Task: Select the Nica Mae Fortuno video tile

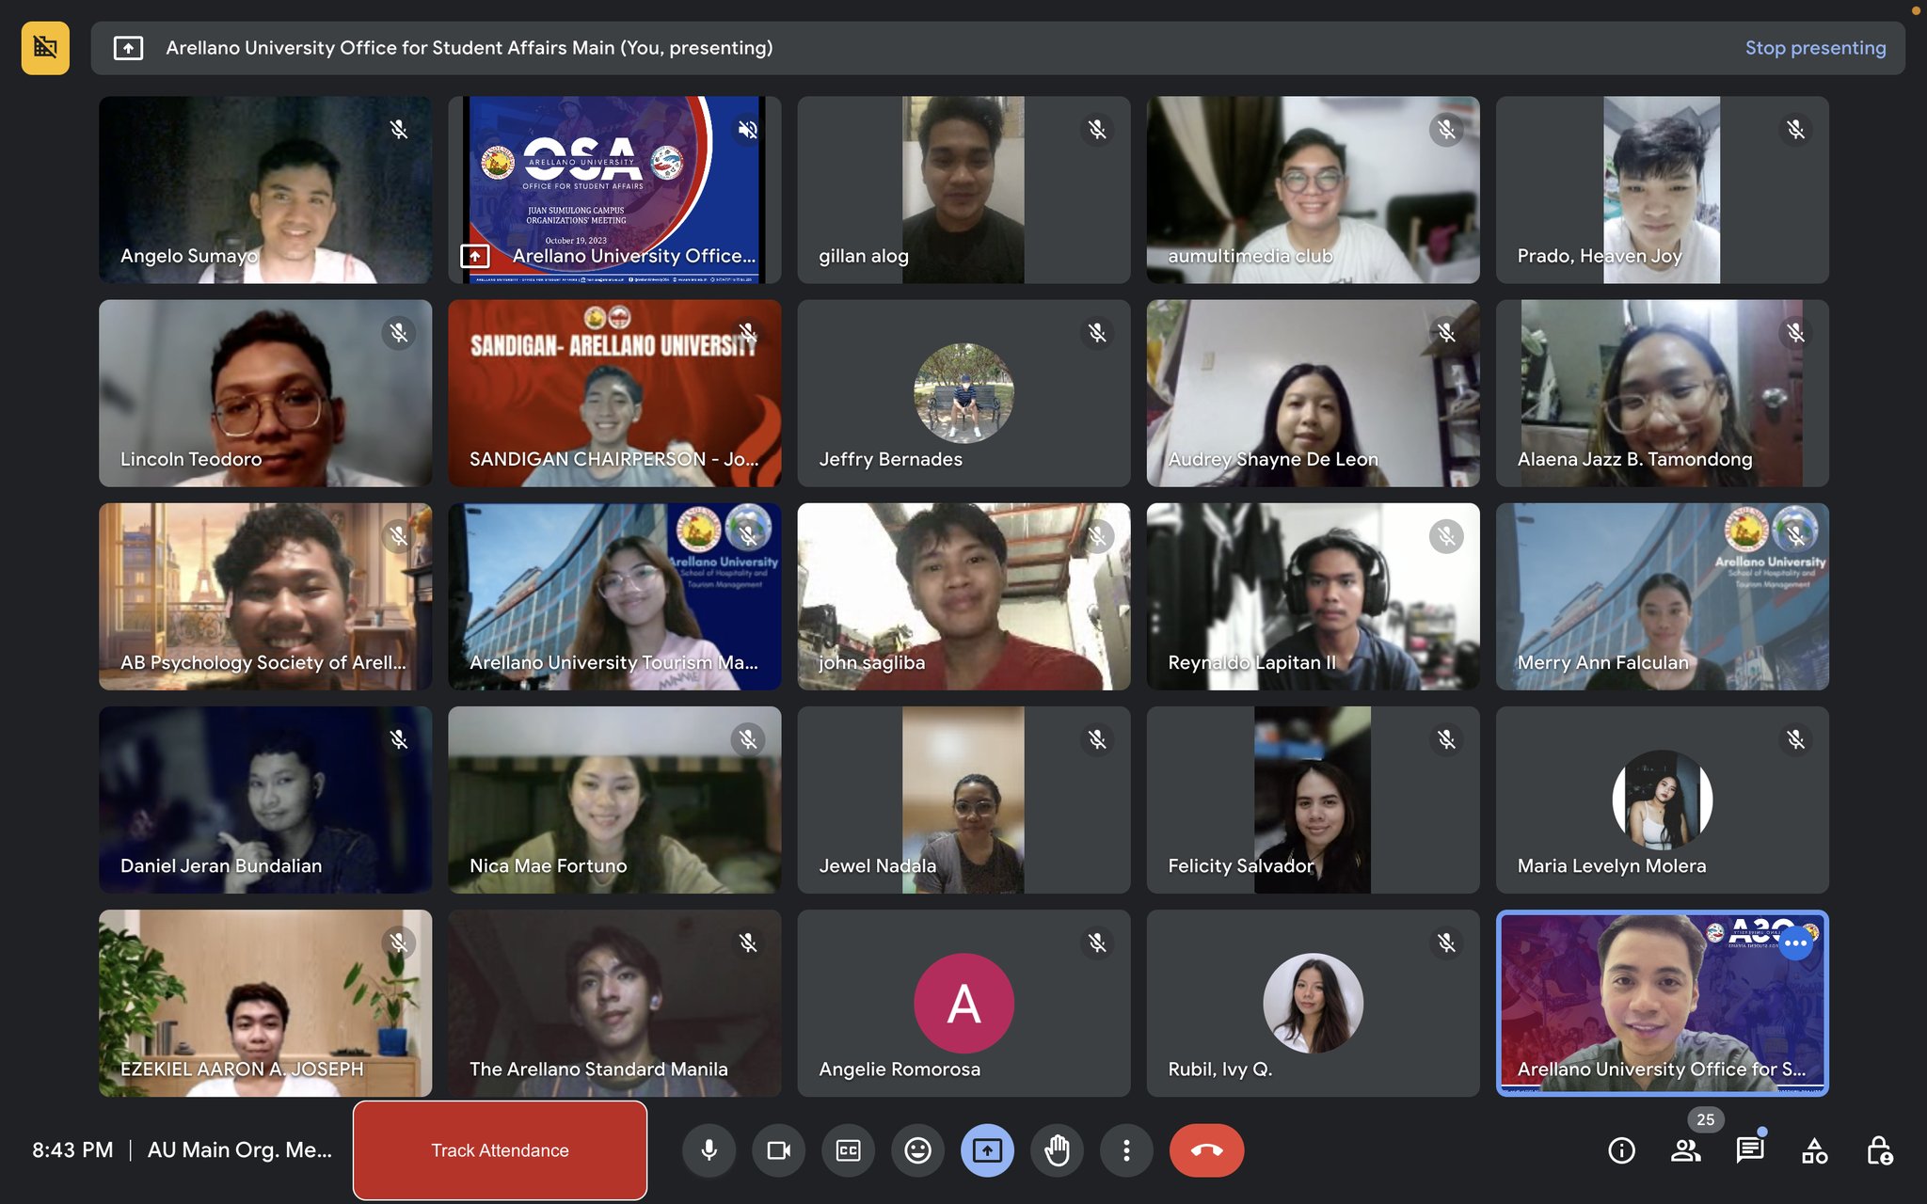Action: coord(614,800)
